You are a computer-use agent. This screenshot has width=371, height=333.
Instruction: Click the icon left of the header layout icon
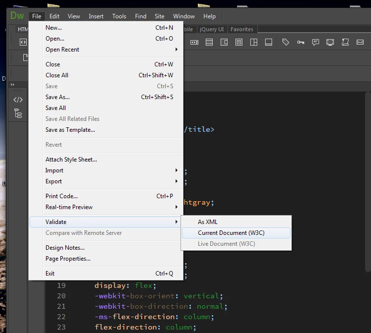coord(194,42)
